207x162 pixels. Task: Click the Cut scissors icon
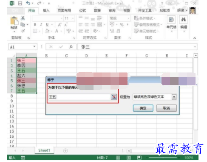(x=23, y=18)
